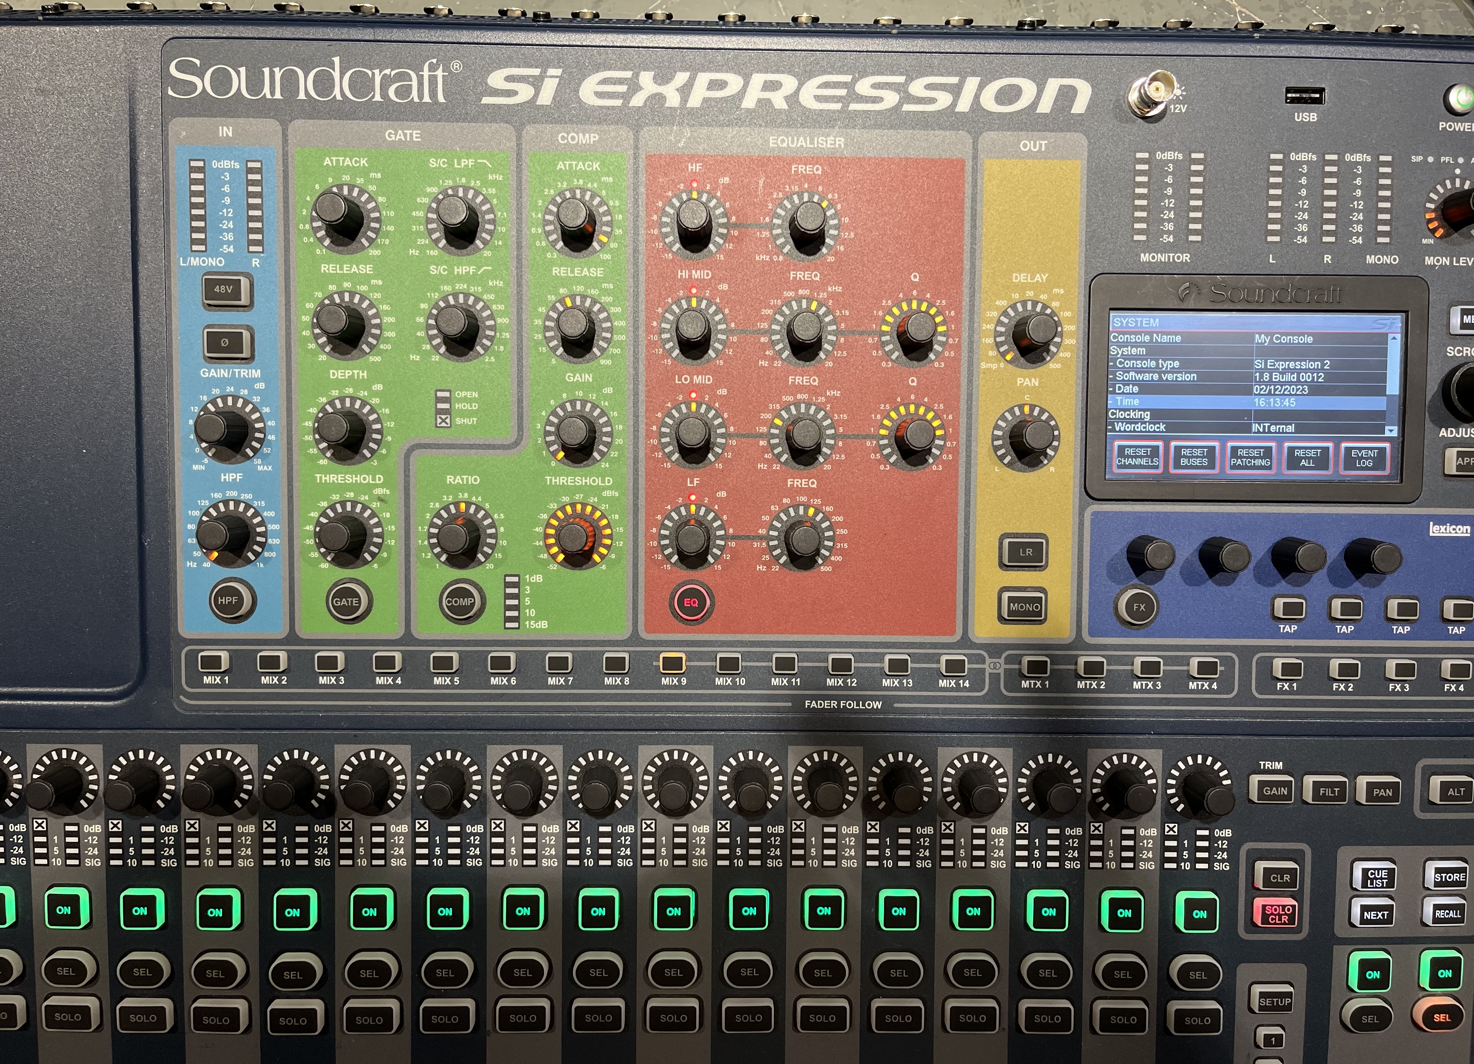
Task: Toggle the Lexicon FX button
Action: (1139, 607)
